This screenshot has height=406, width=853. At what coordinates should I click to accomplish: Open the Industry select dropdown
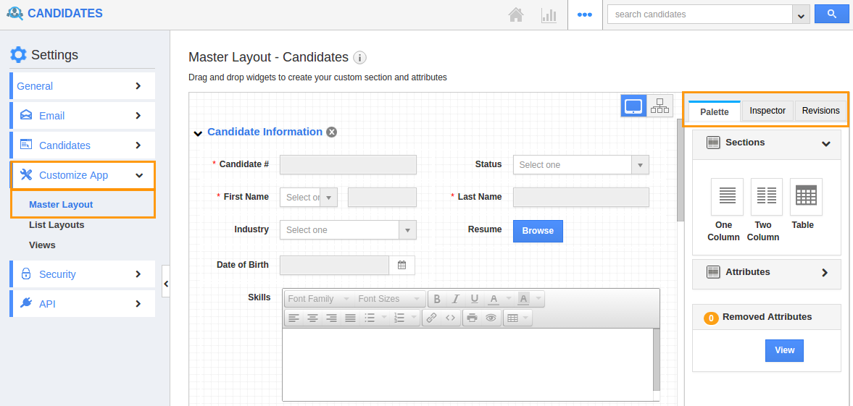point(348,230)
